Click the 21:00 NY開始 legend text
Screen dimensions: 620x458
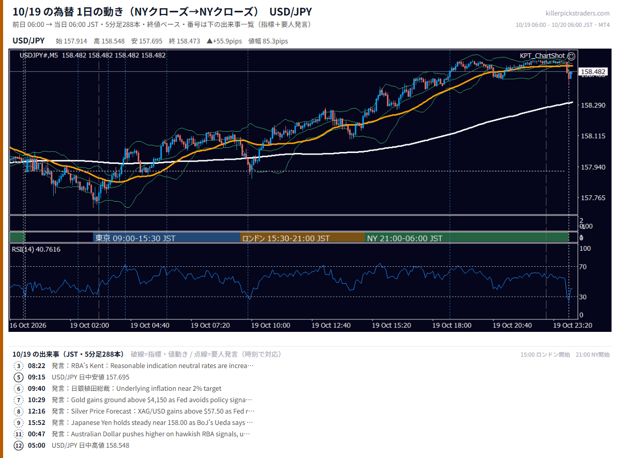(x=593, y=355)
